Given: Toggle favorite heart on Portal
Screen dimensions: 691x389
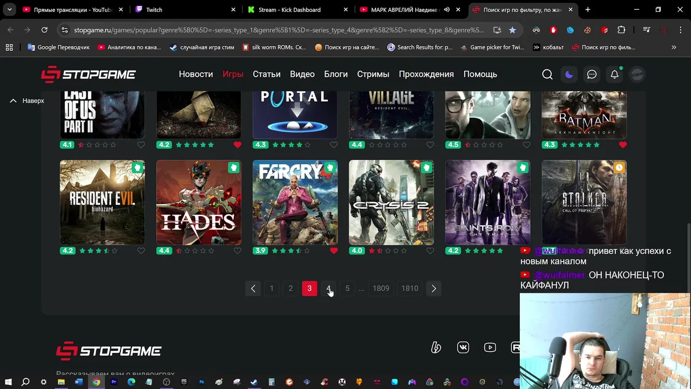Looking at the screenshot, I should point(334,145).
